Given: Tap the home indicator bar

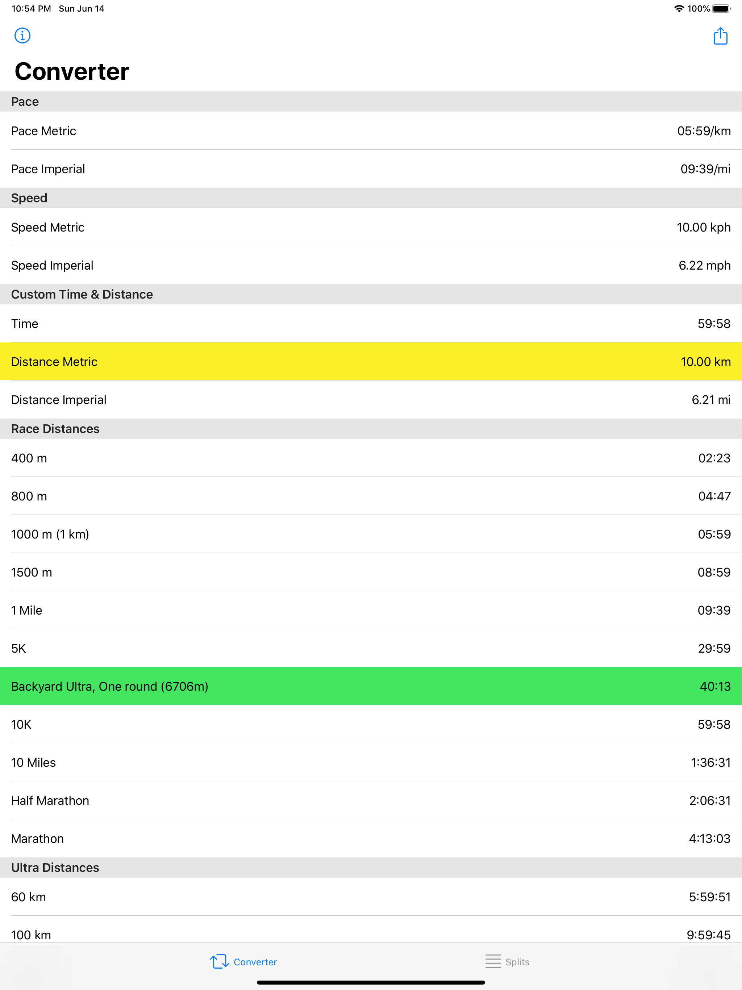Looking at the screenshot, I should (x=371, y=982).
